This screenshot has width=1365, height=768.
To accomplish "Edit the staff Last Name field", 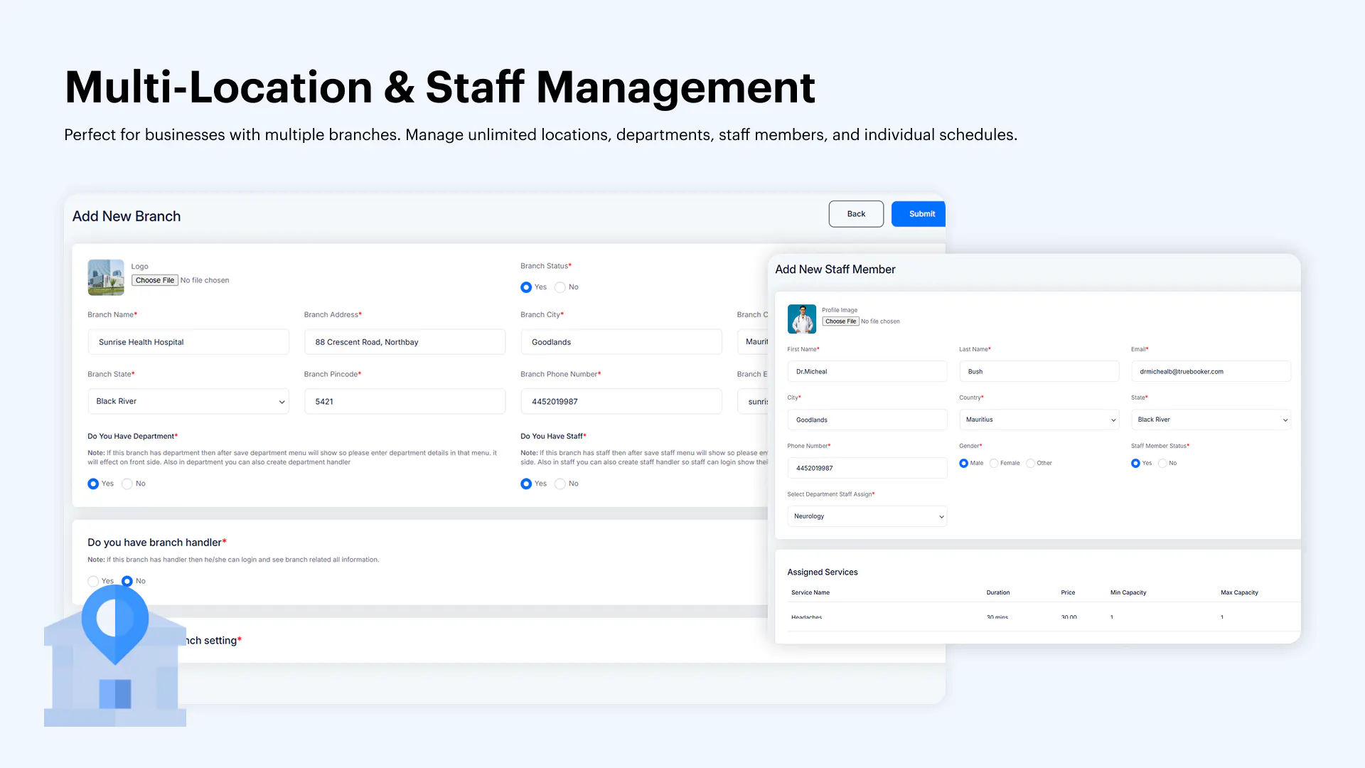I will (1039, 371).
